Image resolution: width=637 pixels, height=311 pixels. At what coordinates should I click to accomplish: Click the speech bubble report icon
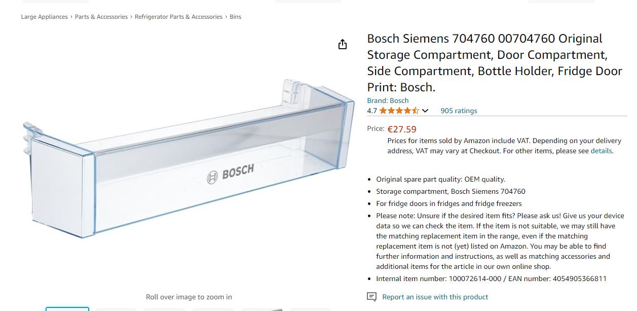click(371, 297)
